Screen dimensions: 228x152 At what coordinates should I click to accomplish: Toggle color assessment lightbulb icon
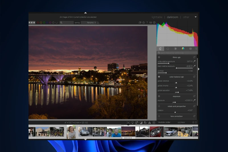[x=133, y=123]
